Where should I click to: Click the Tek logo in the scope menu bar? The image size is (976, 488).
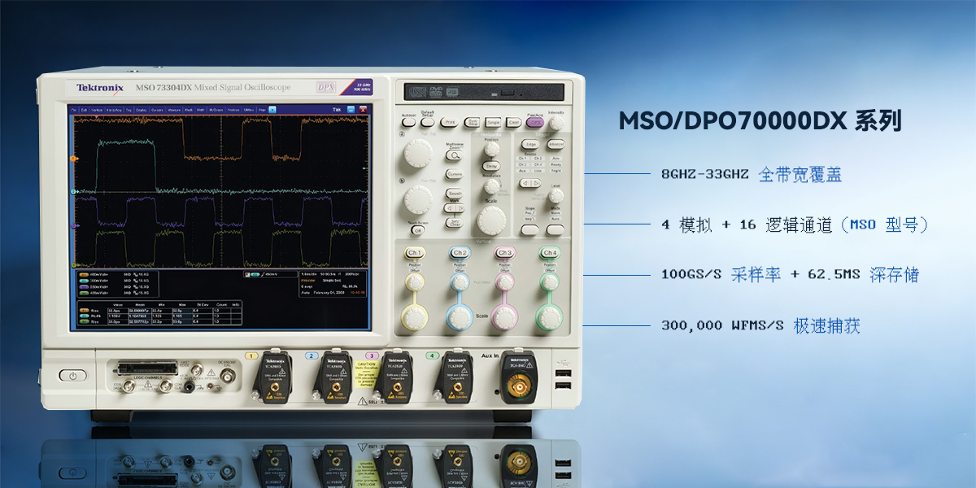[x=335, y=108]
